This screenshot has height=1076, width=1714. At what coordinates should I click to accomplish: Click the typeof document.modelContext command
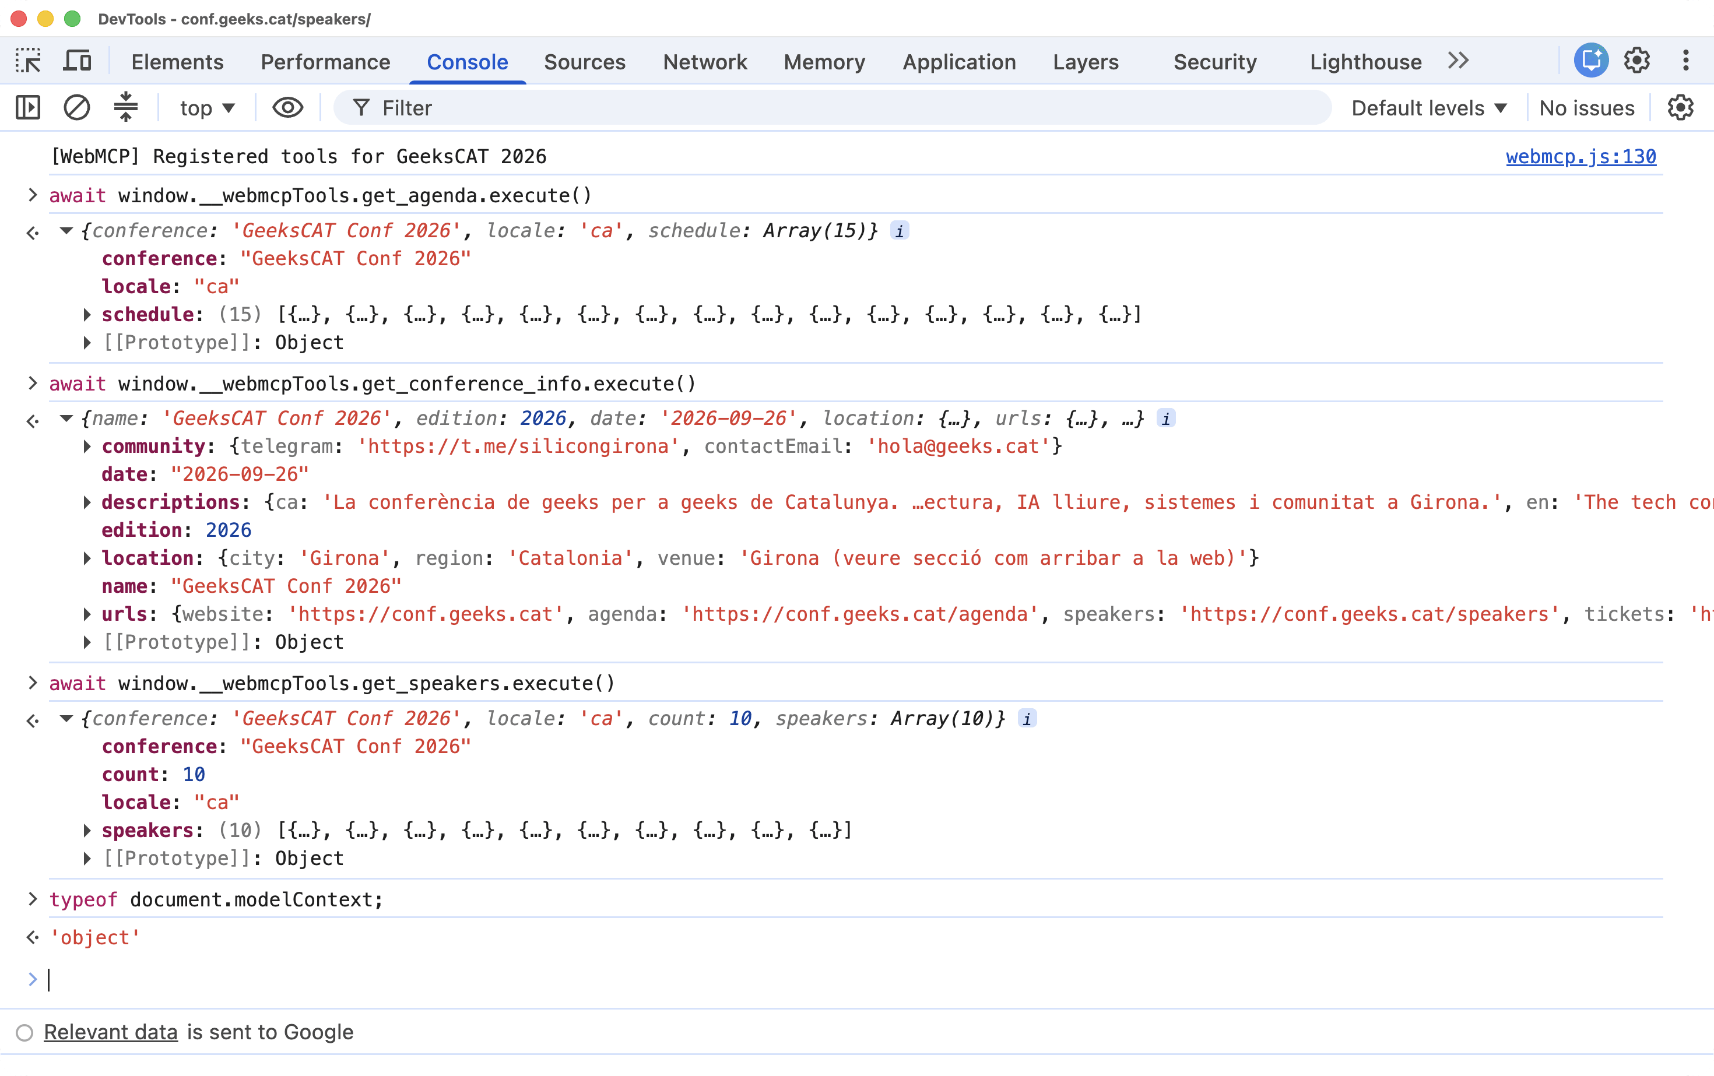(x=216, y=900)
